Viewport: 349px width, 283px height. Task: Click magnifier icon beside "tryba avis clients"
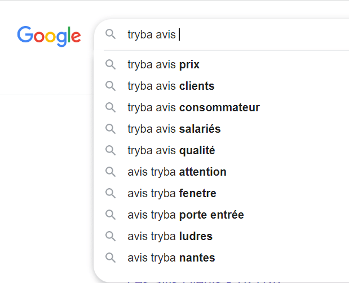pyautogui.click(x=111, y=86)
